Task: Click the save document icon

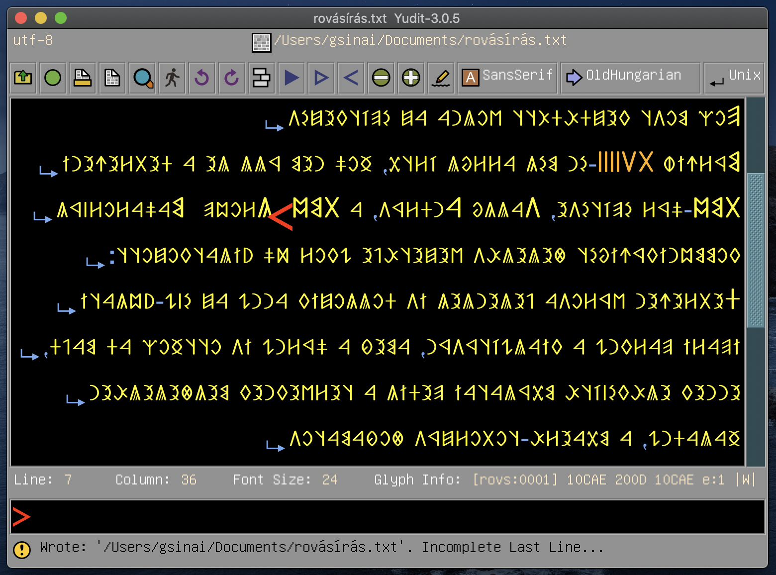Action: click(83, 78)
